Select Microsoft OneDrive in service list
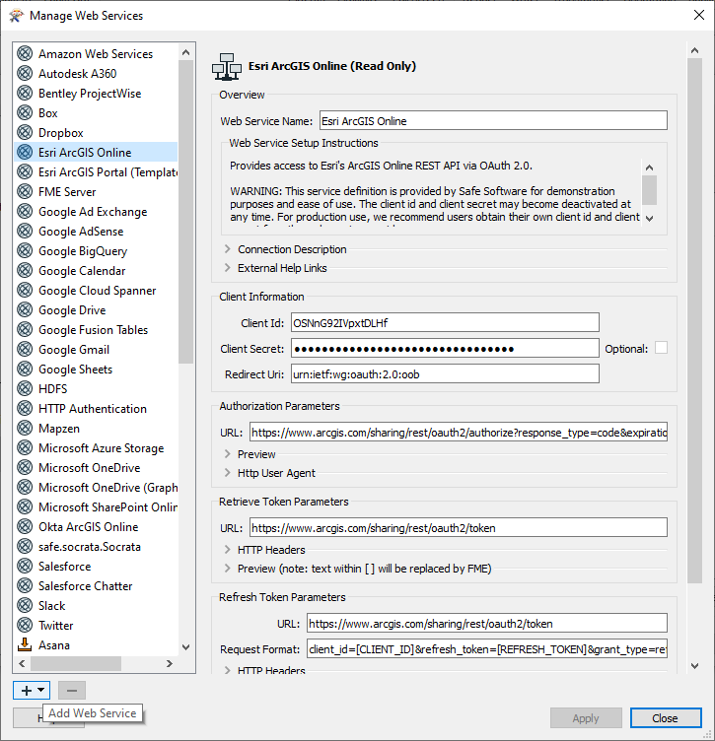Screen dimensions: 715x741 (96, 467)
